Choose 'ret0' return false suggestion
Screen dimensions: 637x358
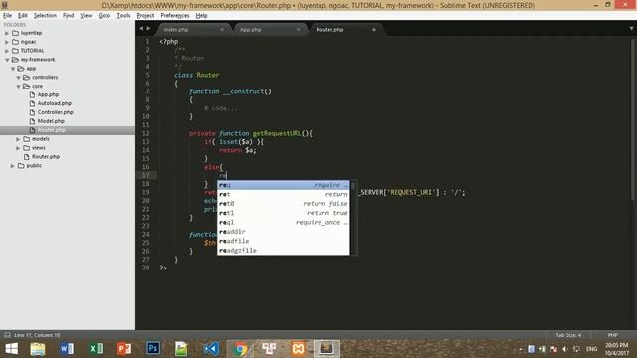(283, 204)
